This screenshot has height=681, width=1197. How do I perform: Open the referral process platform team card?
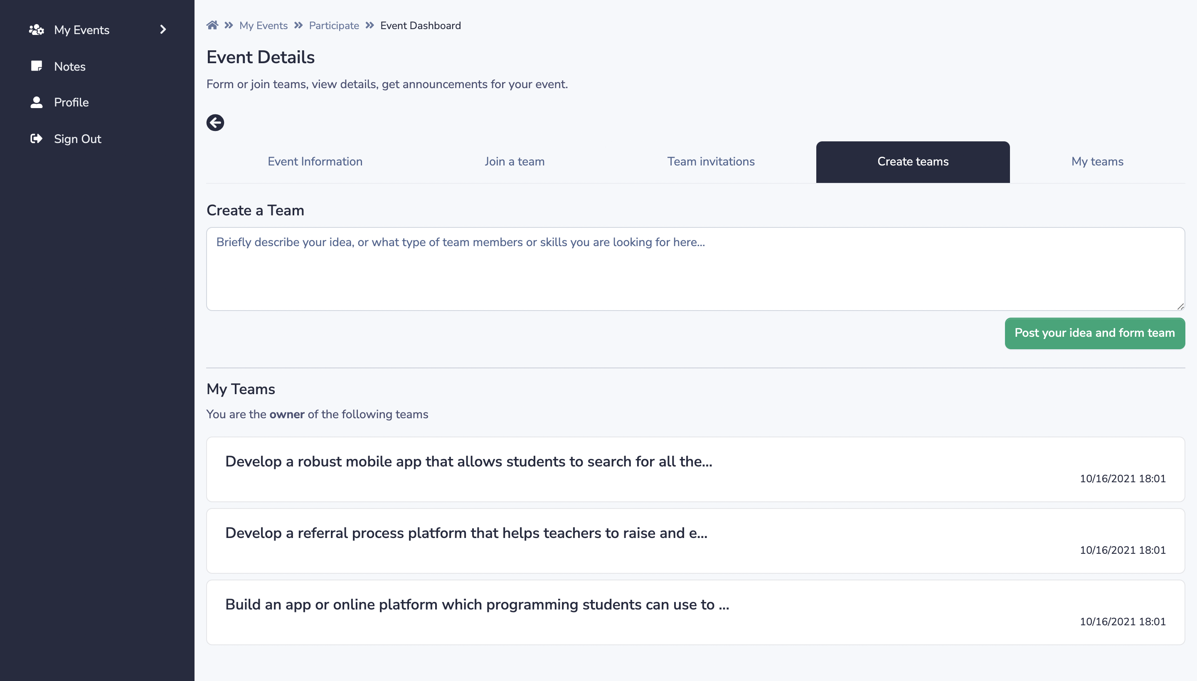(695, 540)
